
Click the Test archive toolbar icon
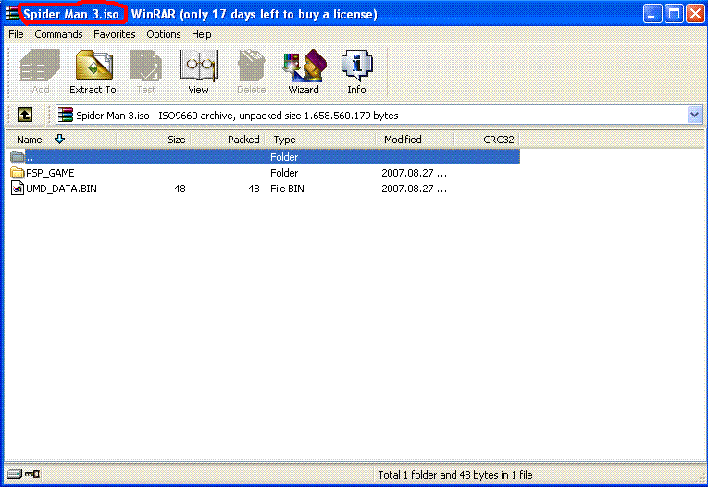click(146, 71)
